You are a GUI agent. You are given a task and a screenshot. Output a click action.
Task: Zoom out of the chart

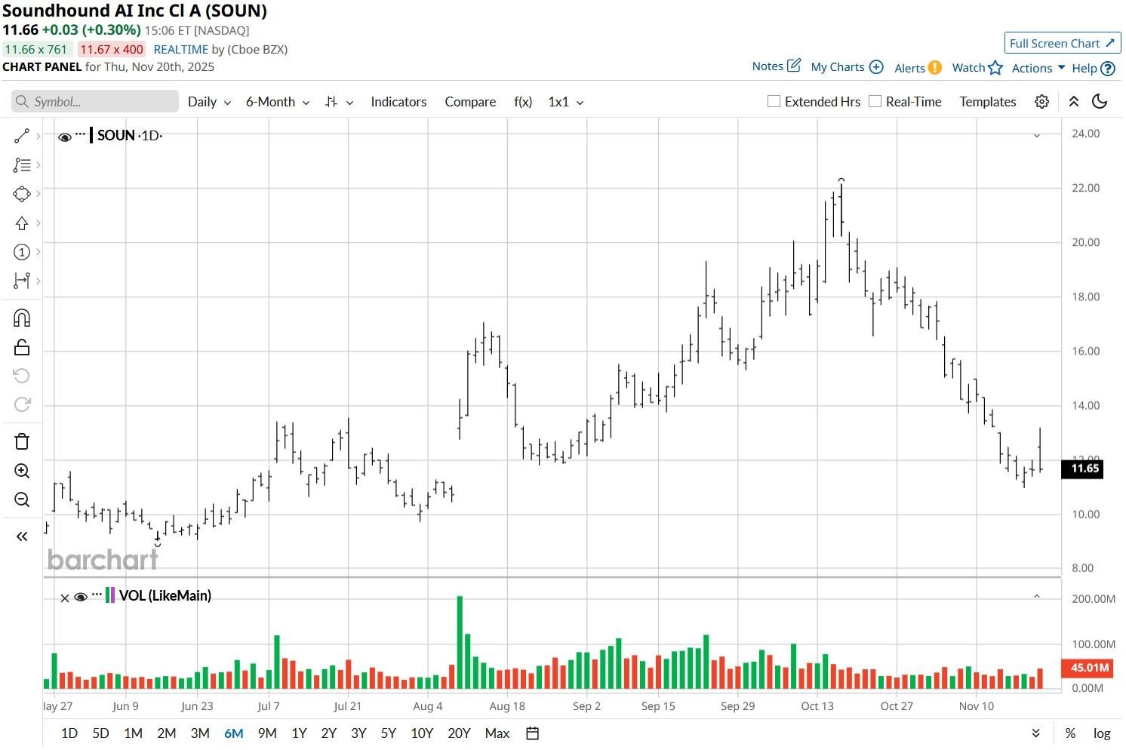click(22, 499)
